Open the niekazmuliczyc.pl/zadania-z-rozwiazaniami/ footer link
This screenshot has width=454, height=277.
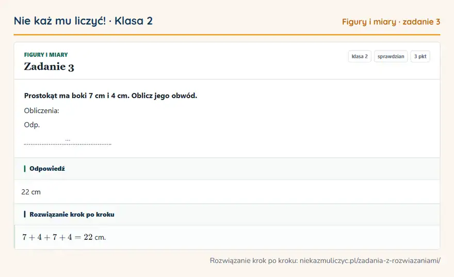(x=370, y=260)
